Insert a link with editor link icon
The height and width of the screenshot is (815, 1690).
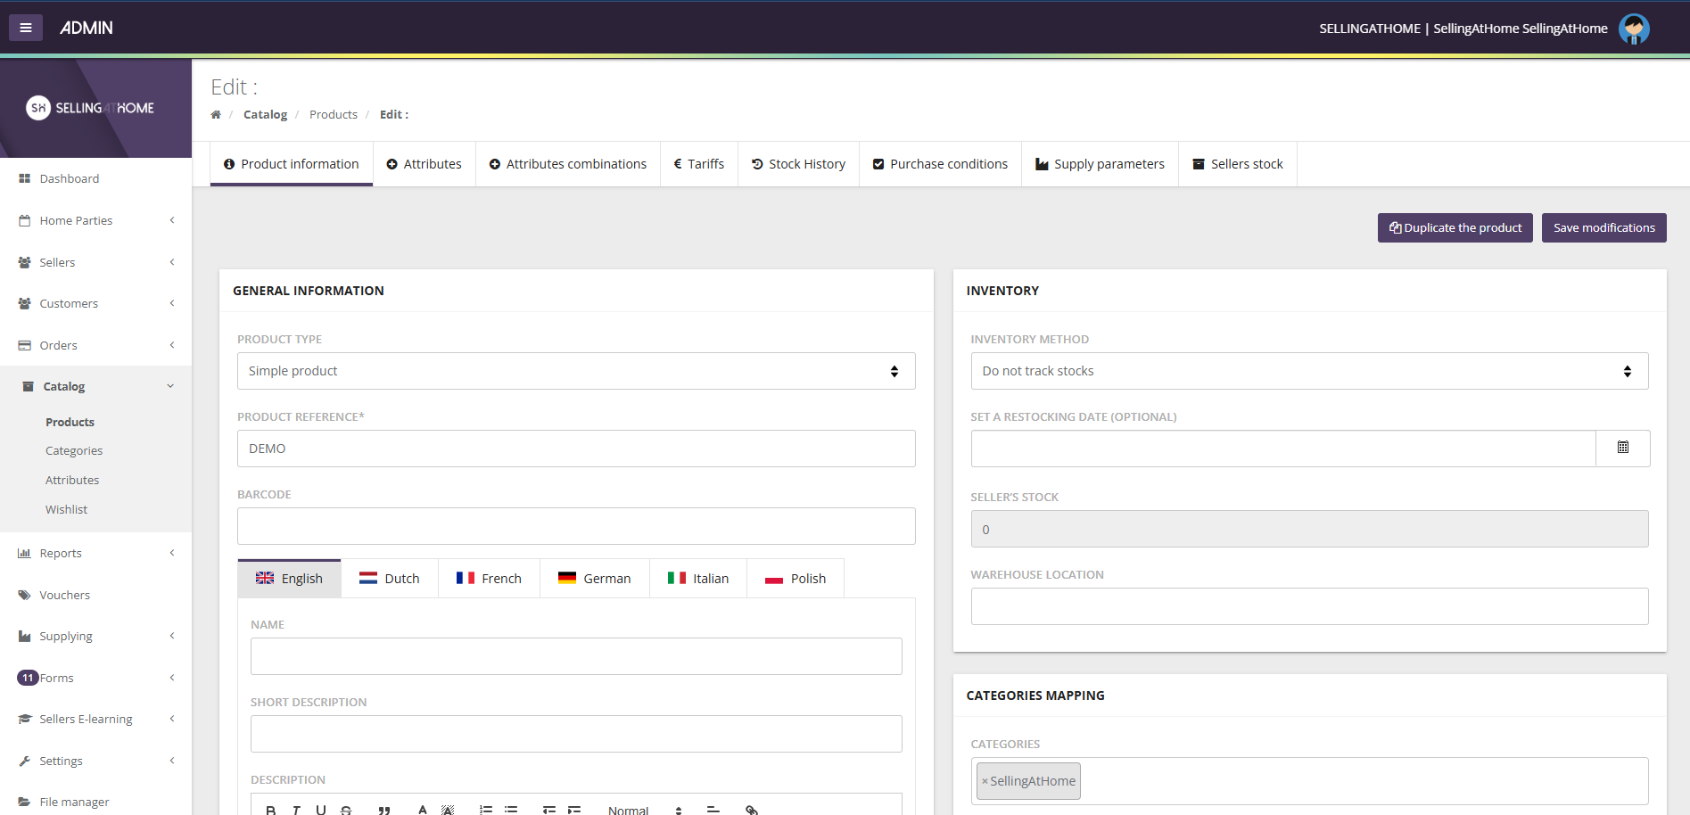click(752, 810)
